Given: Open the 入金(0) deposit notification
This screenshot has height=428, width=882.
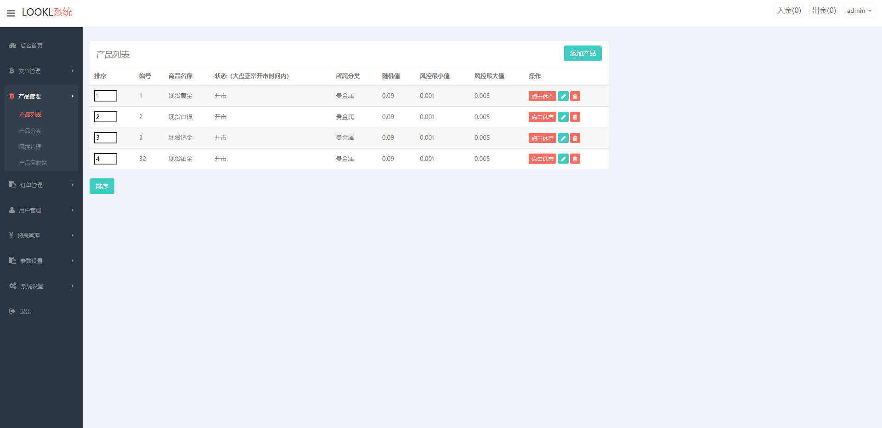Looking at the screenshot, I should coord(789,11).
